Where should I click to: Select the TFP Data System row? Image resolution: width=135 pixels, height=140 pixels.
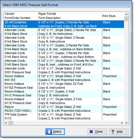[x=64, y=116]
